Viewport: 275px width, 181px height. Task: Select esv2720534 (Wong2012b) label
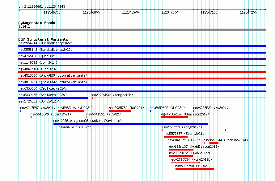192,159
